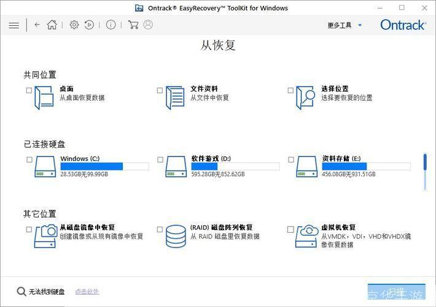Viewport: 436px width, 307px height.
Task: Tick the 资料存储 (E:) checkbox
Action: (x=291, y=160)
